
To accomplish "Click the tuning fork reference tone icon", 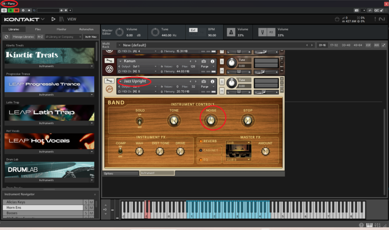I will point(262,32).
